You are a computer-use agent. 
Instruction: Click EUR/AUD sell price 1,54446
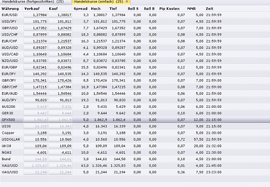pyautogui.click(x=35, y=93)
